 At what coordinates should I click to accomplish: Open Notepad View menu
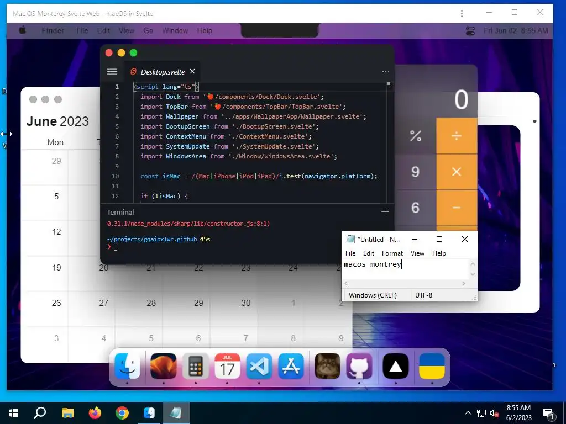pos(417,253)
